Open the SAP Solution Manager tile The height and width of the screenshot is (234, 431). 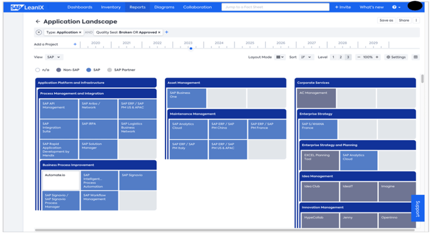[98, 150]
